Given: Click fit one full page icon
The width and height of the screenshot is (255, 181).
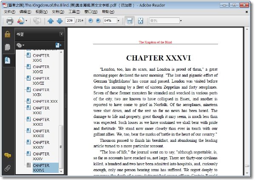Looking at the screenshot, I should pyautogui.click(x=140, y=21).
